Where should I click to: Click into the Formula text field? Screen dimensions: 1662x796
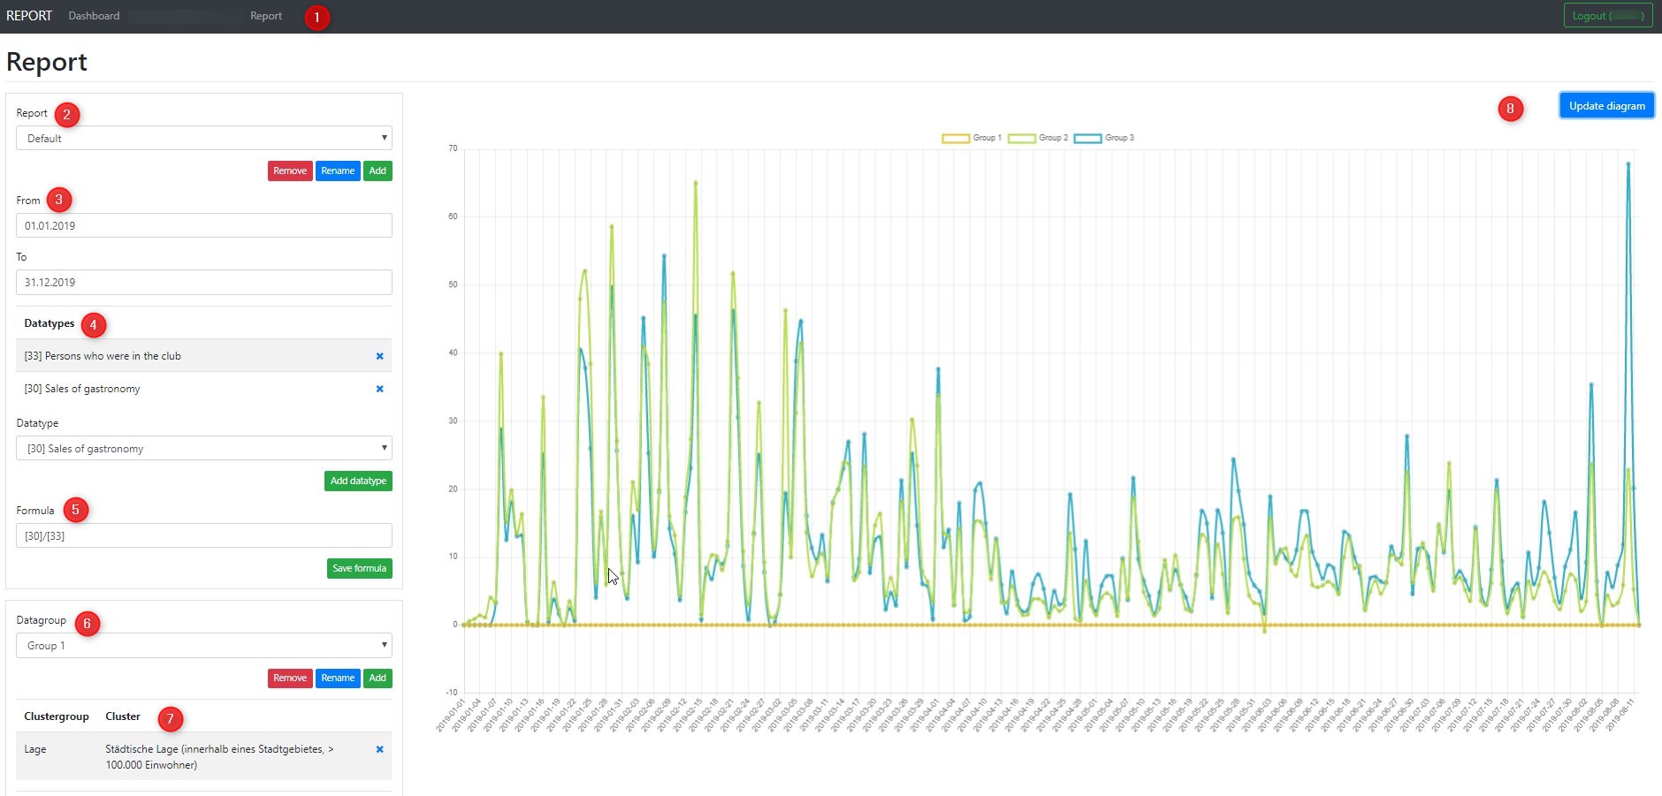[x=203, y=536]
